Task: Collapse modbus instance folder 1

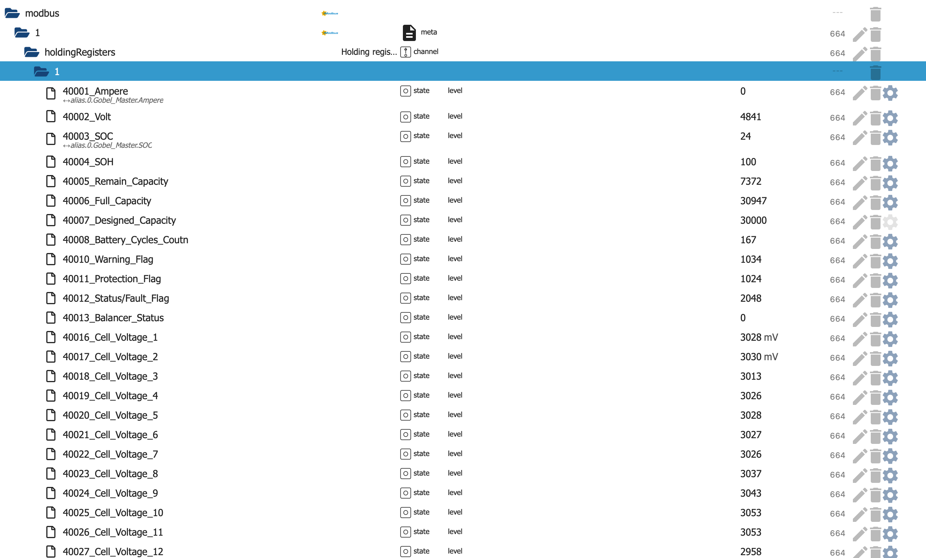Action: pos(22,32)
